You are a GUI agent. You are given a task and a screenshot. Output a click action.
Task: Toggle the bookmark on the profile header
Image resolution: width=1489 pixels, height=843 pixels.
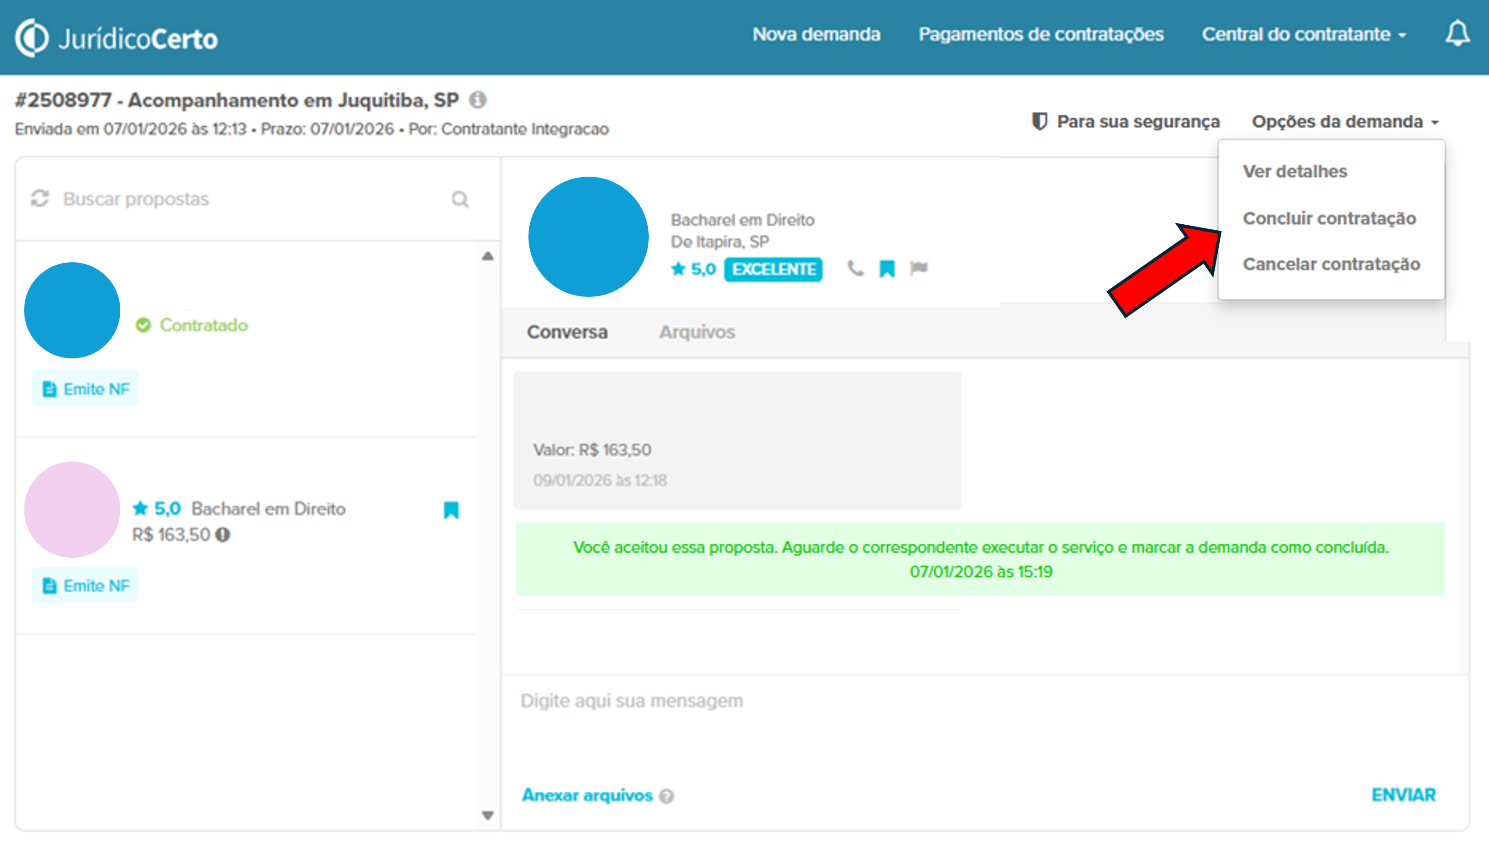point(887,269)
